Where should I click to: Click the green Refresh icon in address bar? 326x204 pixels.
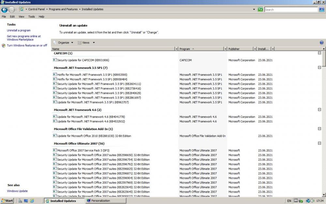[x=260, y=9]
